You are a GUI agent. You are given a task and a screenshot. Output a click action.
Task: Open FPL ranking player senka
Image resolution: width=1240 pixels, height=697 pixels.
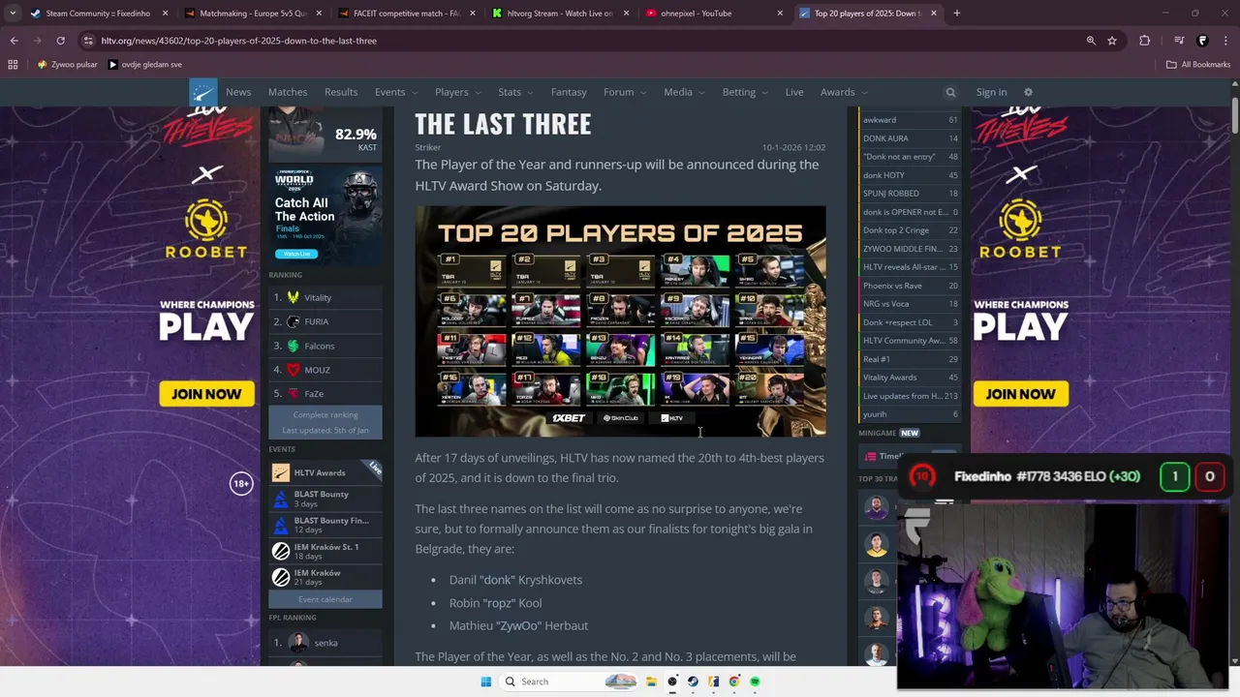click(x=325, y=643)
